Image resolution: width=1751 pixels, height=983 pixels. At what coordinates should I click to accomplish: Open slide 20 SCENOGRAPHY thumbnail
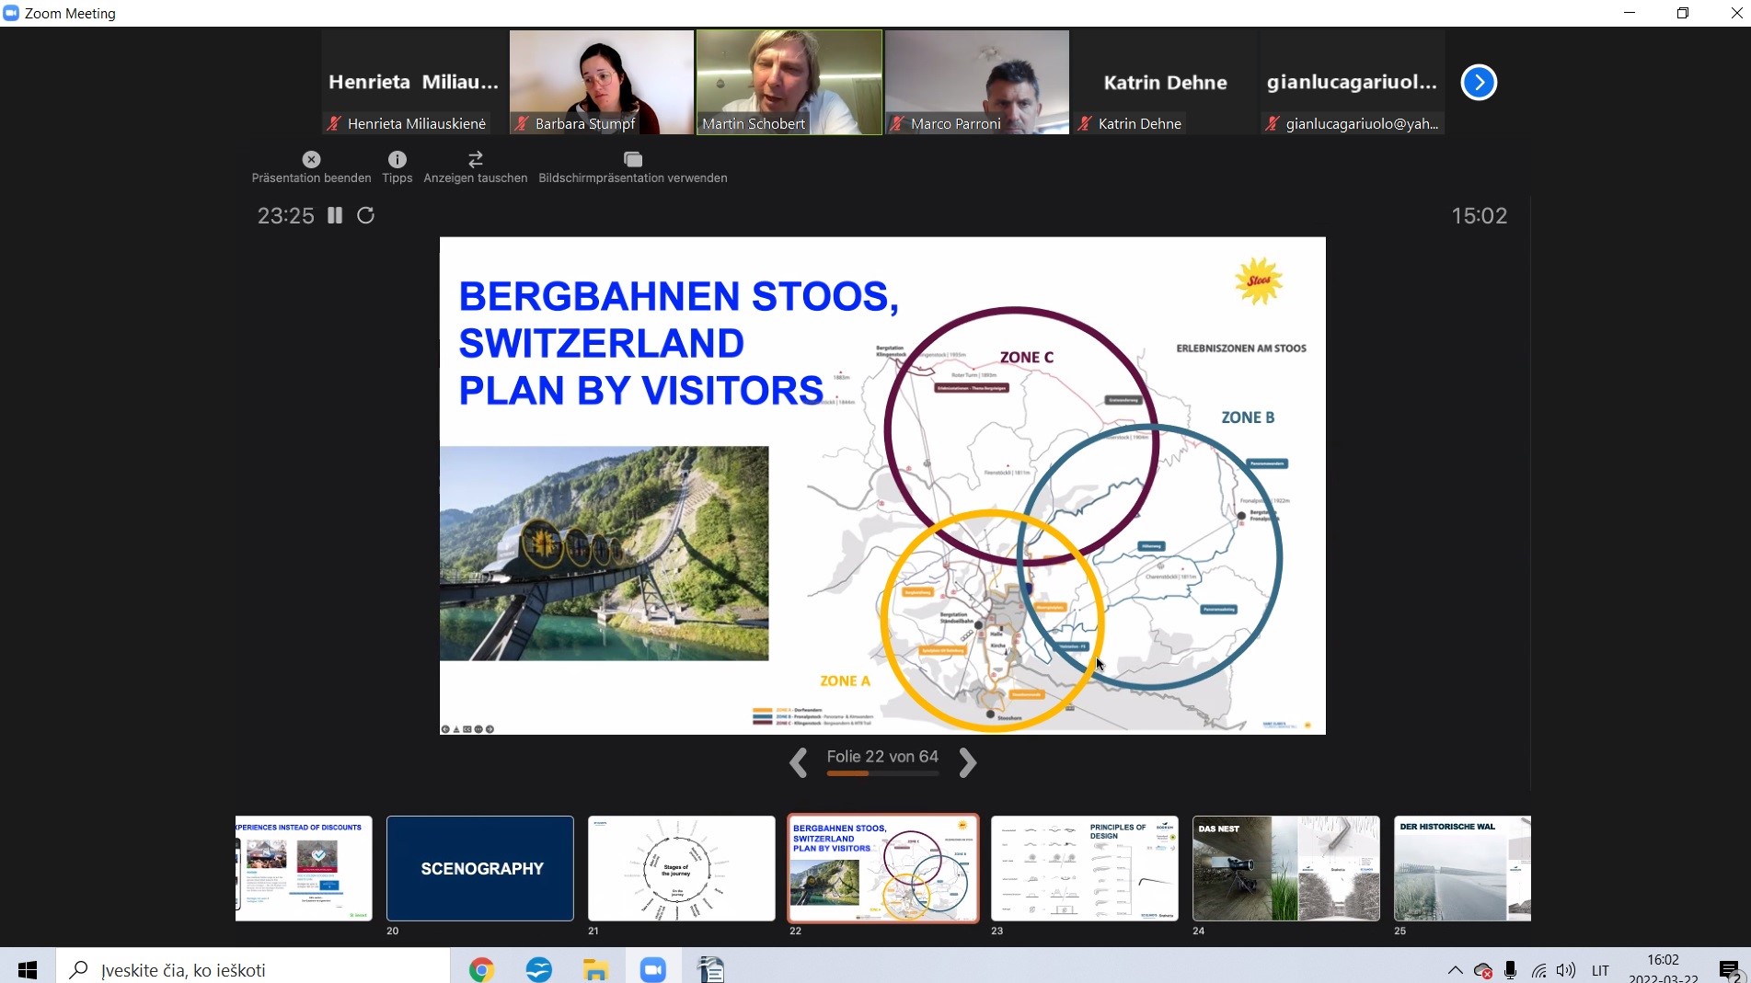[480, 868]
